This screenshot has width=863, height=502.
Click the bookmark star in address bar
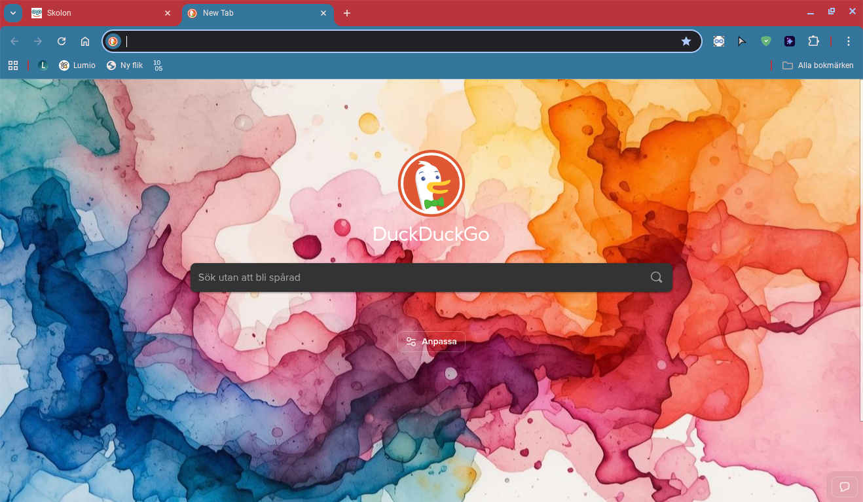(x=686, y=41)
